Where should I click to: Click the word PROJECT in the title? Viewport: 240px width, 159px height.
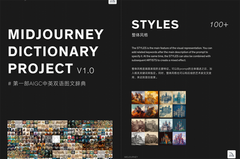pos(41,68)
